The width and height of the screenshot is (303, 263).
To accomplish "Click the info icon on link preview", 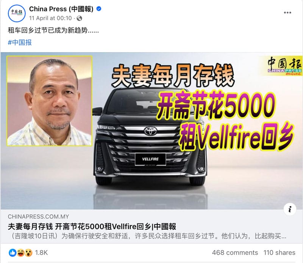I will point(290,209).
